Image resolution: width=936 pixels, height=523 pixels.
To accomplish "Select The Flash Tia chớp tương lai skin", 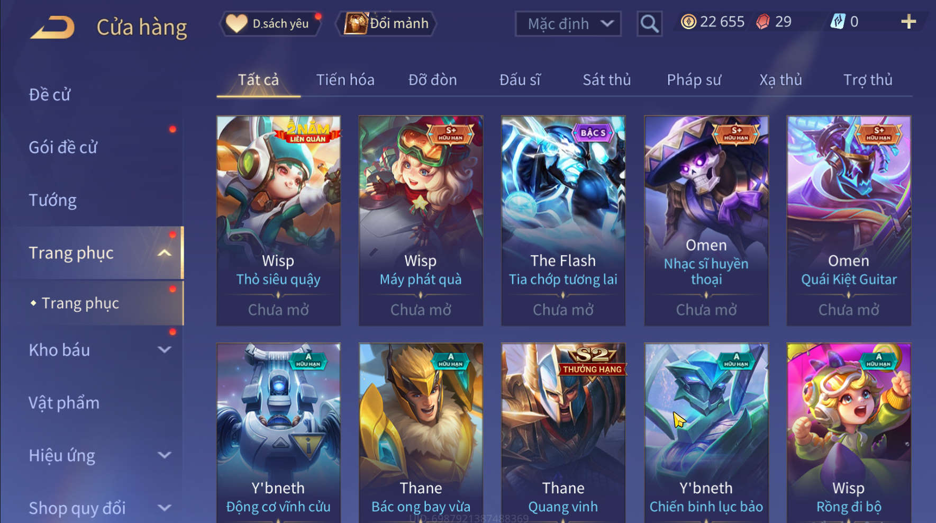I will (x=563, y=221).
